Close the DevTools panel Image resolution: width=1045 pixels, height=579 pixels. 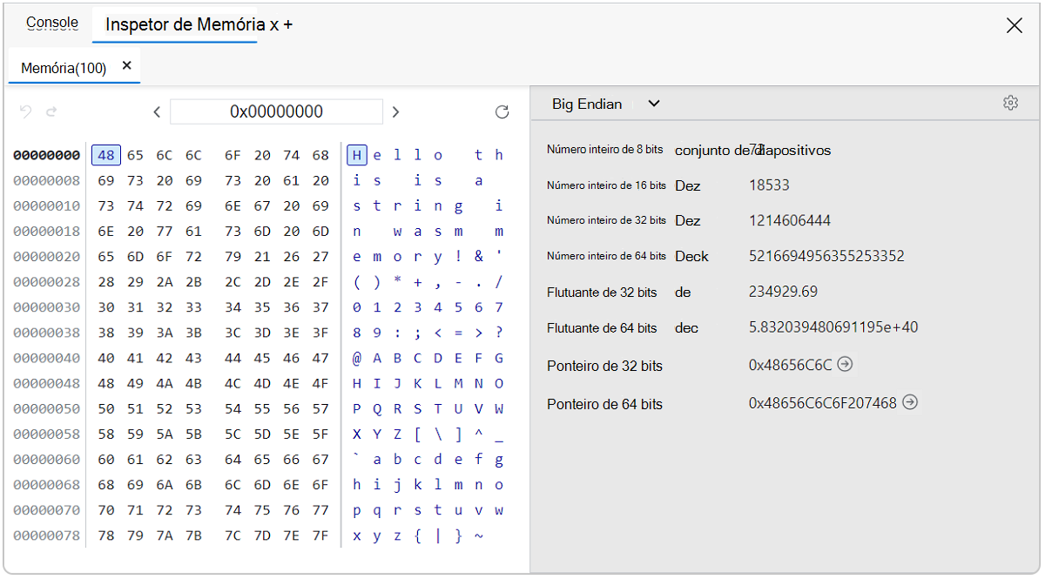[x=1014, y=25]
